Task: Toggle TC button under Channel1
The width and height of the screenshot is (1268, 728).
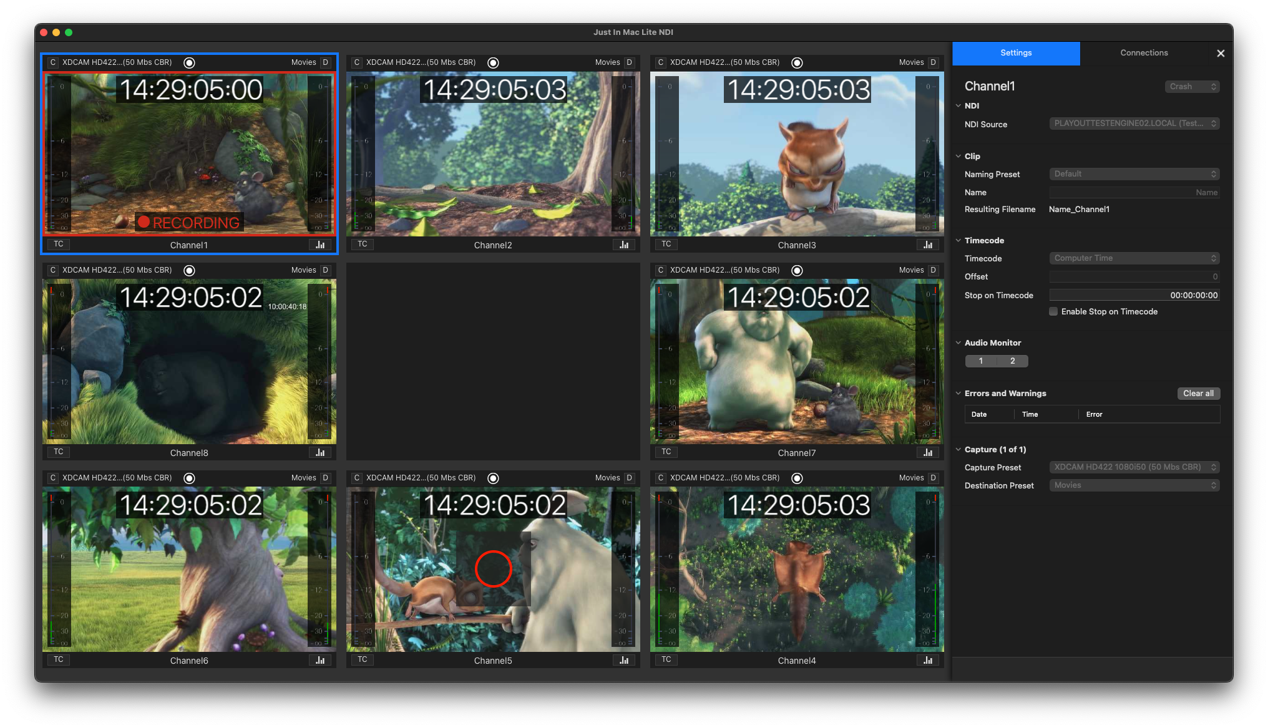Action: (59, 244)
